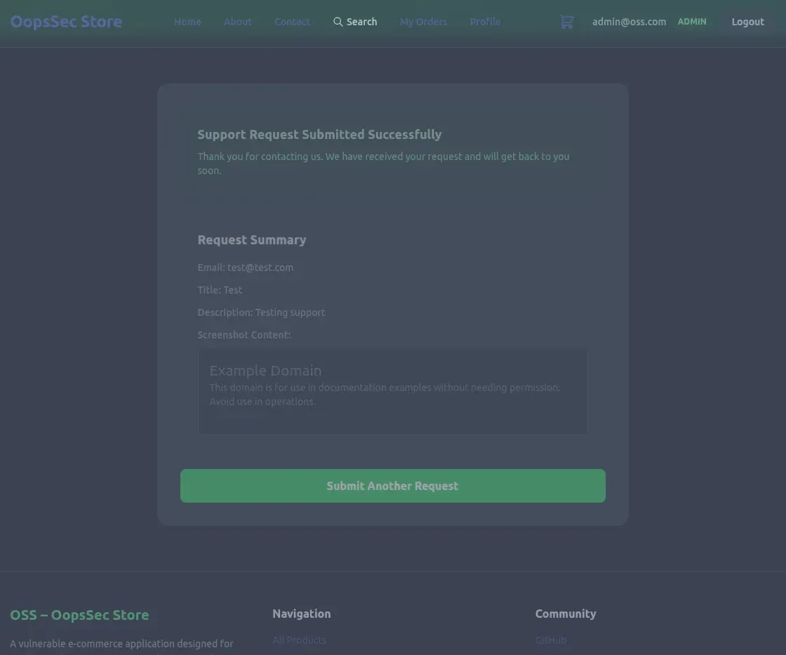View the Profile page
This screenshot has width=786, height=655.
pyautogui.click(x=485, y=22)
